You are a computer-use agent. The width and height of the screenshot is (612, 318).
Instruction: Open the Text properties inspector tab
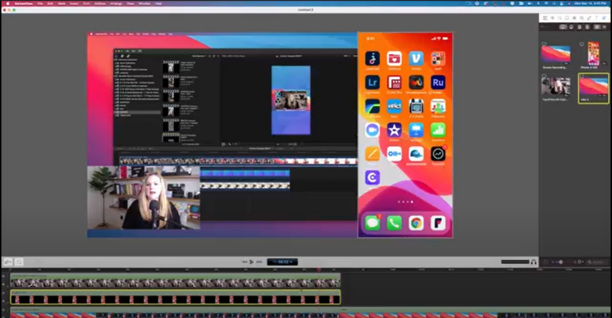[596, 18]
